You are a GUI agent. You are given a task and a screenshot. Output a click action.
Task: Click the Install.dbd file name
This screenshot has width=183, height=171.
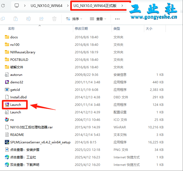[19, 97]
